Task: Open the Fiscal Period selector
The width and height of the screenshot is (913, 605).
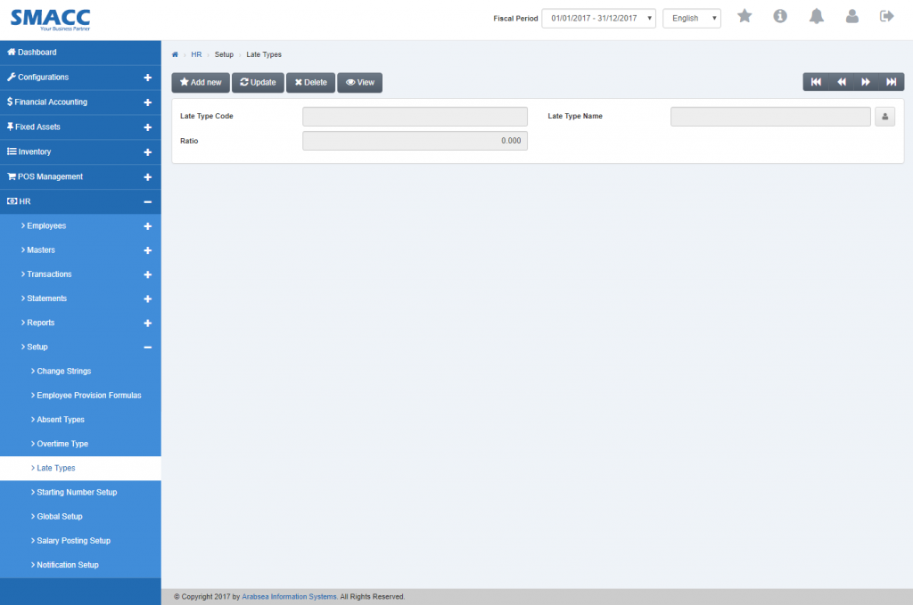Action: [598, 17]
